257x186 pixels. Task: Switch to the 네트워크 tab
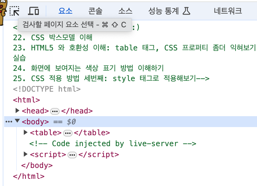pos(228,11)
